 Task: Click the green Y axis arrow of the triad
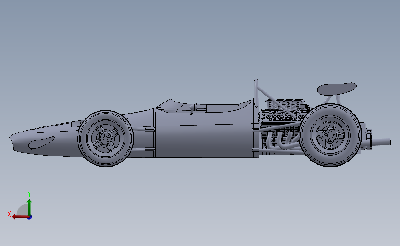(x=30, y=208)
